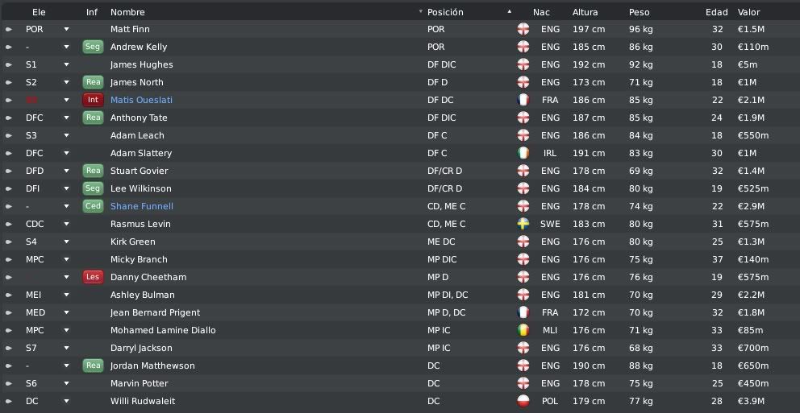Click Matt Finn's row selector pill

click(9, 30)
